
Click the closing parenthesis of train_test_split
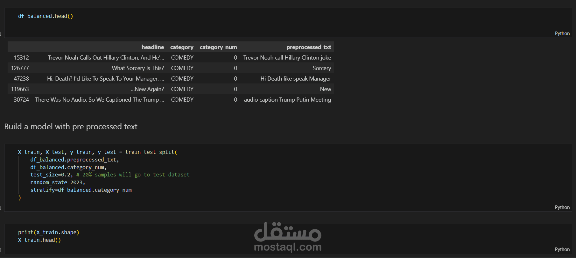pyautogui.click(x=20, y=198)
